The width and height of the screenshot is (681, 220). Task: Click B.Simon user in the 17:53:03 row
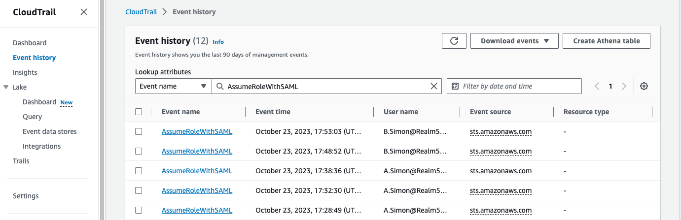click(x=415, y=131)
